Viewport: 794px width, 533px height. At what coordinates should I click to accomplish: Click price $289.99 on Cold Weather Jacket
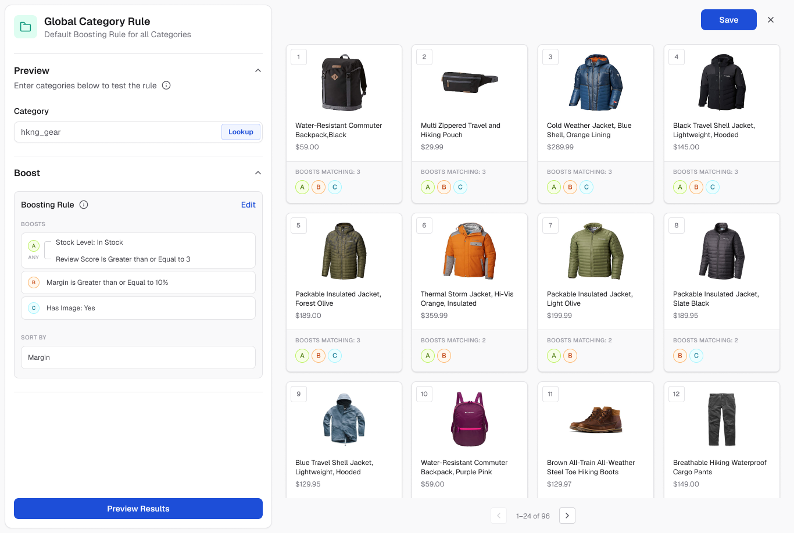point(560,147)
